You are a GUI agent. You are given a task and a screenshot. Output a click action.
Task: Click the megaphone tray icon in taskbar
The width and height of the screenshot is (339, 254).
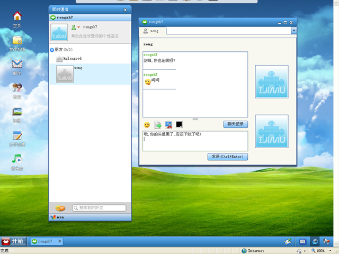326,241
